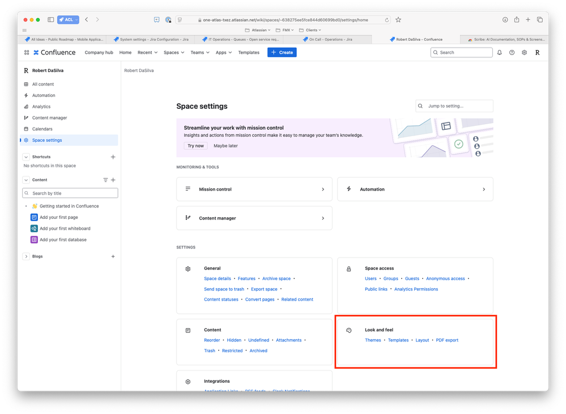The width and height of the screenshot is (566, 414).
Task: Expand the Apps dropdown menu
Action: (x=223, y=52)
